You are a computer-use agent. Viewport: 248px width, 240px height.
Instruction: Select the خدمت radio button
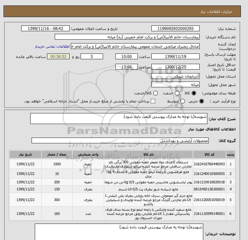click(177, 93)
